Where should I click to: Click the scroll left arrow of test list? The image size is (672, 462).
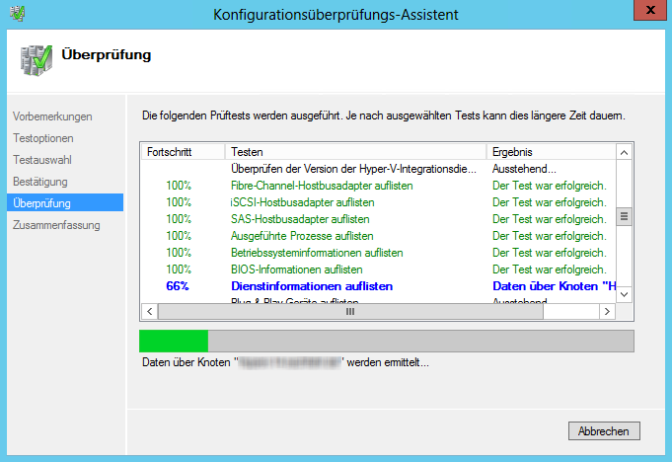pyautogui.click(x=150, y=312)
